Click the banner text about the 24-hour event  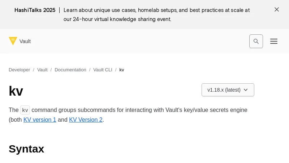tap(117, 19)
